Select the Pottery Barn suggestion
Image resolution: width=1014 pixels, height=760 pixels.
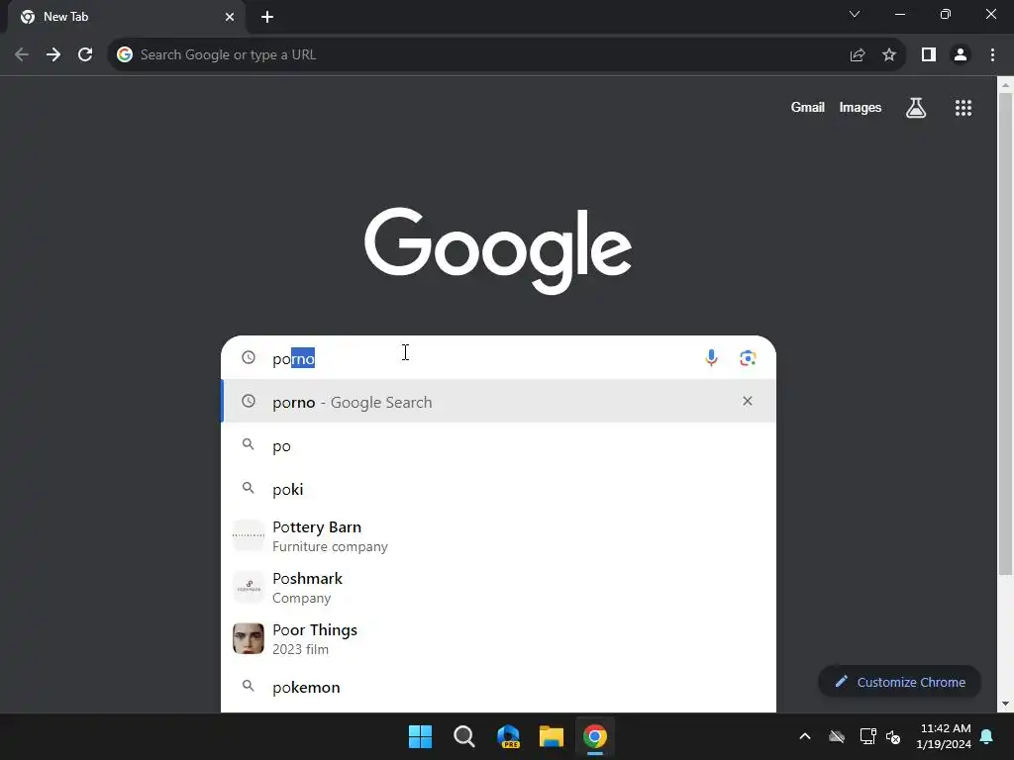coord(498,536)
